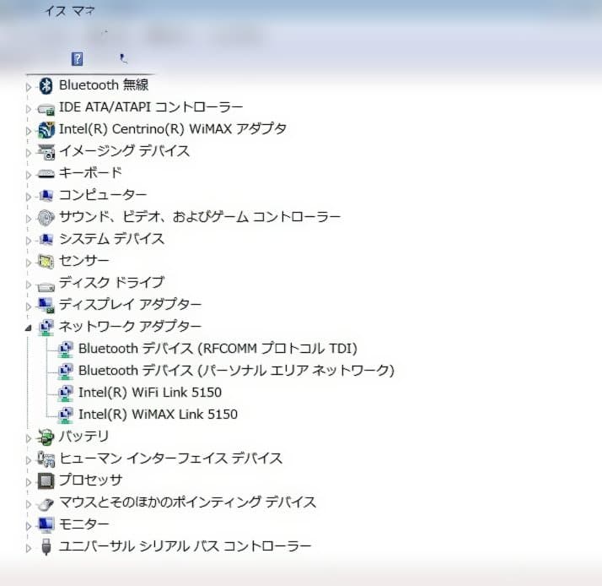Screen dimensions: 602x586
Task: Click the ディスプレイ アダプター icon
Action: tap(46, 306)
